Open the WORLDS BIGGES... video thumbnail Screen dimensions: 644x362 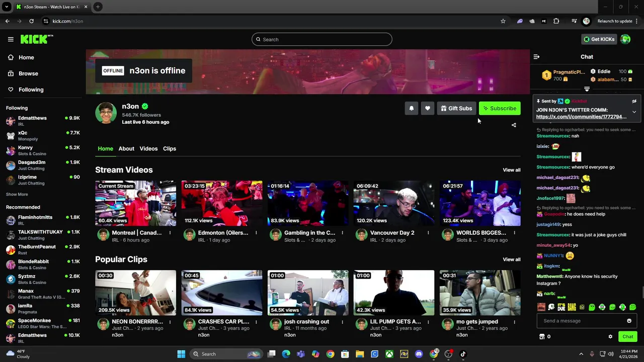coord(480,203)
